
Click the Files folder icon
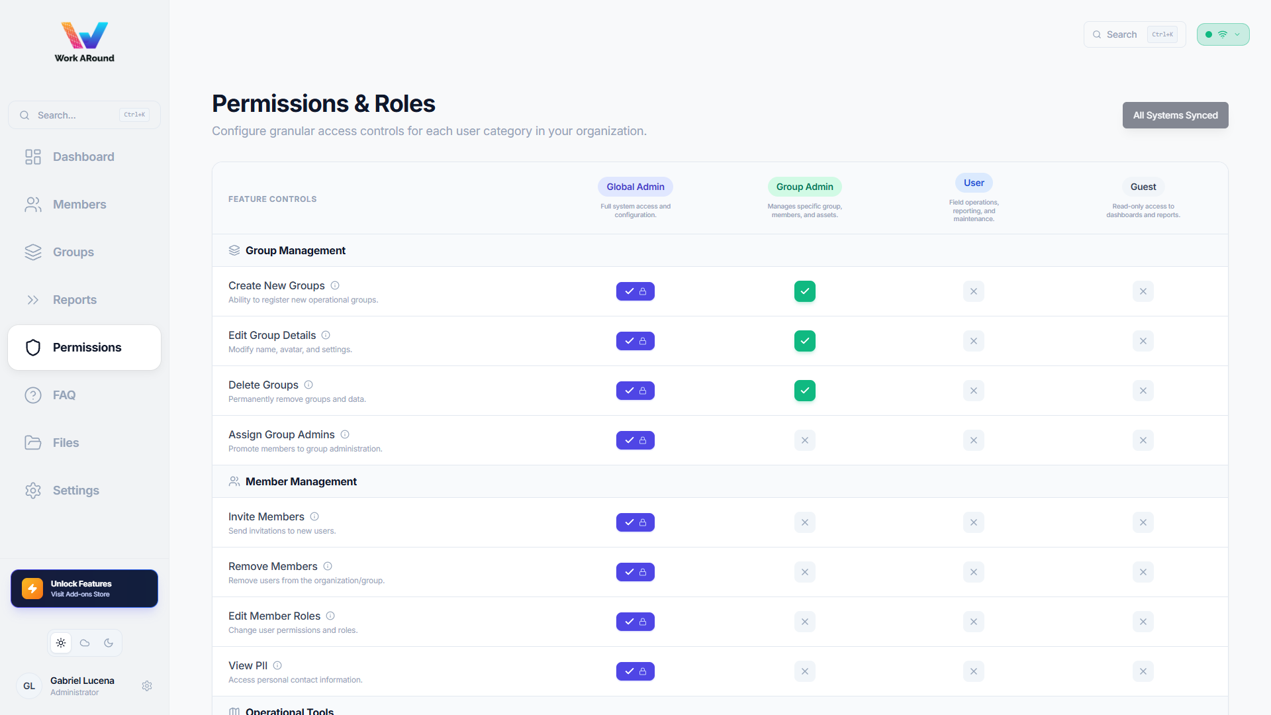tap(33, 443)
